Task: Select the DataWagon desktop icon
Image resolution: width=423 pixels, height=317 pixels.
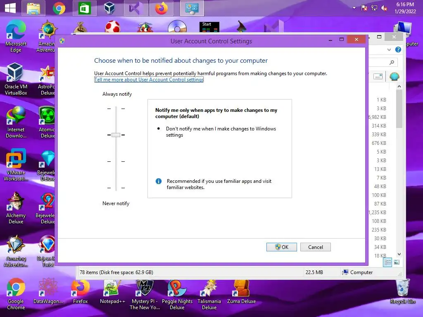Action: 48,291
